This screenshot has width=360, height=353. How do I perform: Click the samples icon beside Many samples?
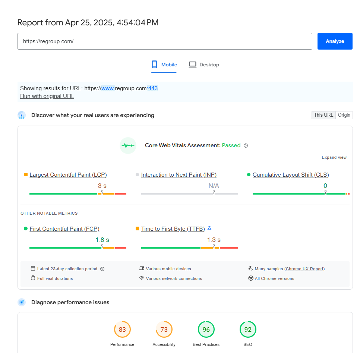(250, 268)
